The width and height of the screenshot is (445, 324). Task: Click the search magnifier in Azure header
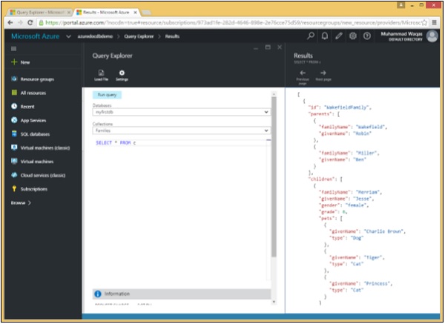311,36
